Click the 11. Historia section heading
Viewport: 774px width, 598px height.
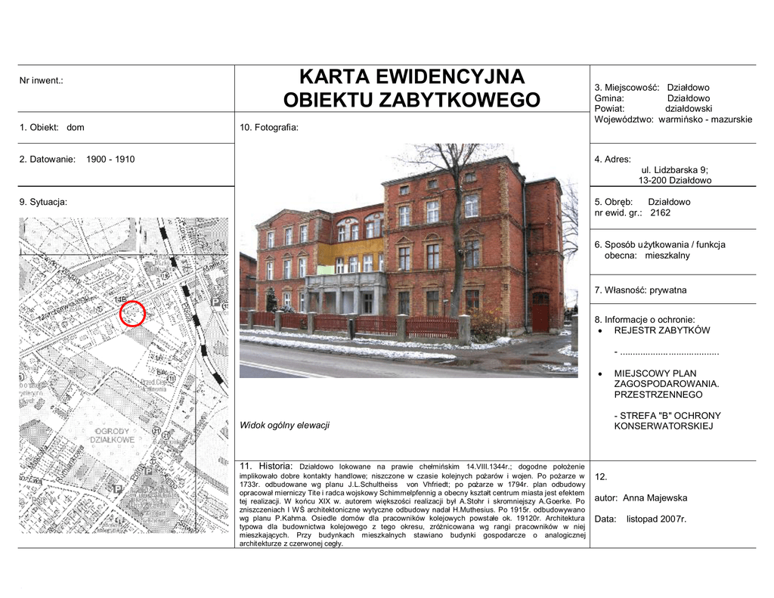click(266, 466)
